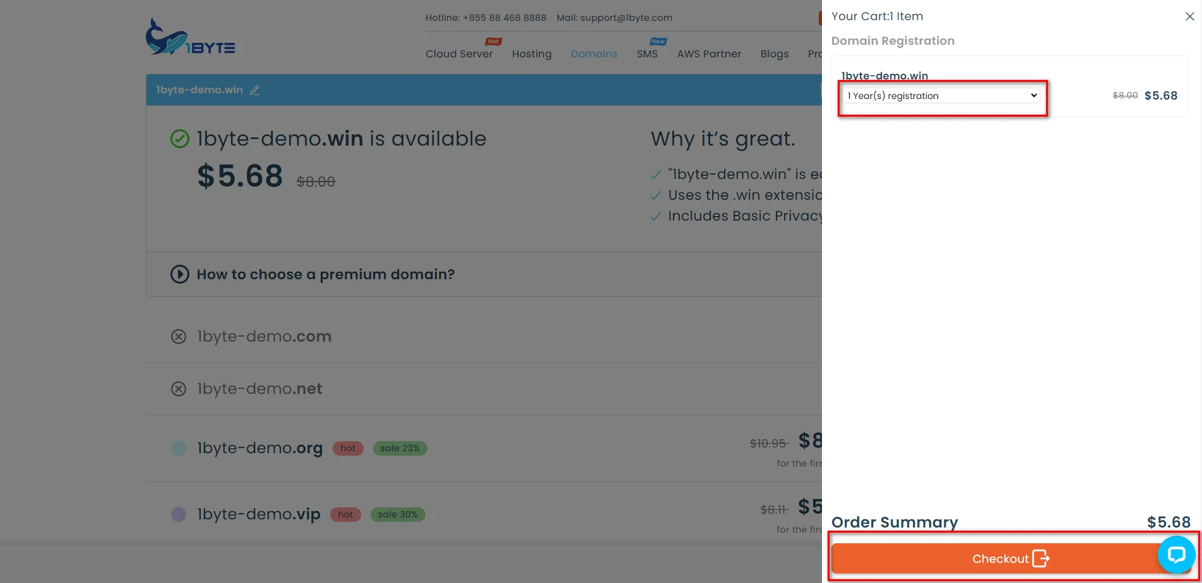Expand 'How to choose a premium domain?'
Screen dimensions: 1202x583
point(325,274)
